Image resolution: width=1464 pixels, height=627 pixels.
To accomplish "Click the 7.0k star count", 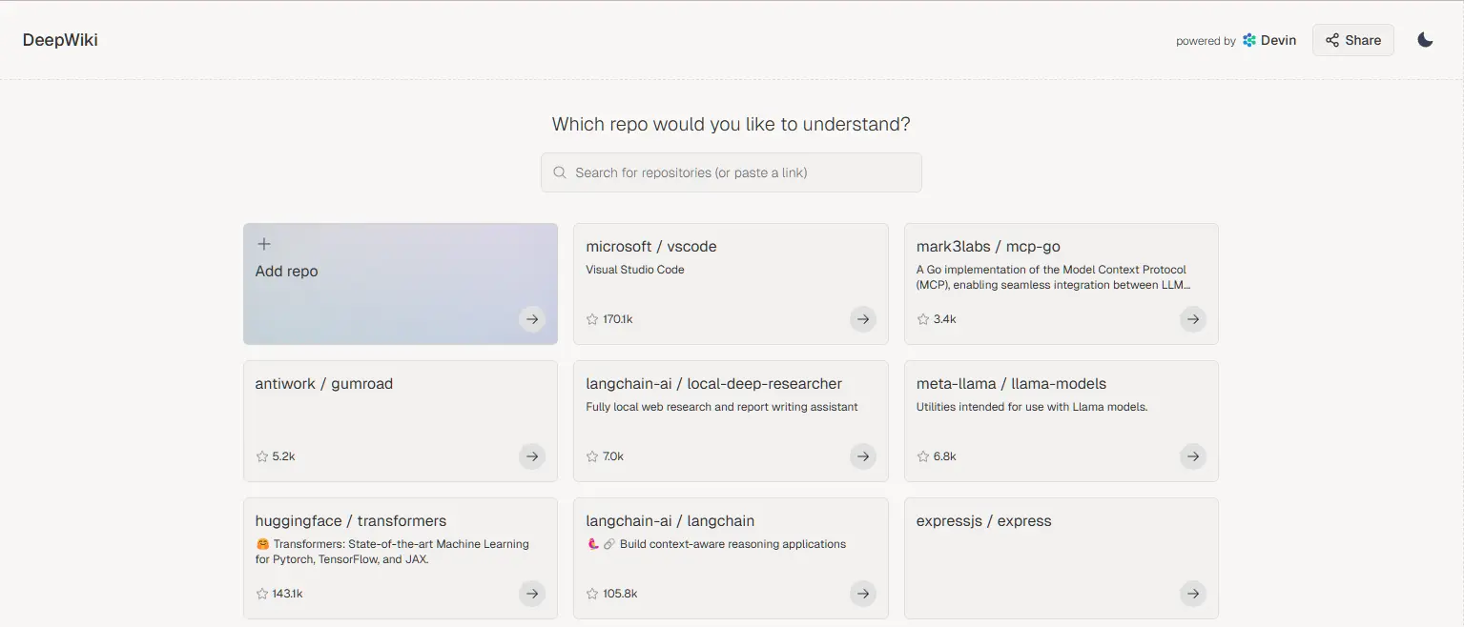I will click(613, 456).
